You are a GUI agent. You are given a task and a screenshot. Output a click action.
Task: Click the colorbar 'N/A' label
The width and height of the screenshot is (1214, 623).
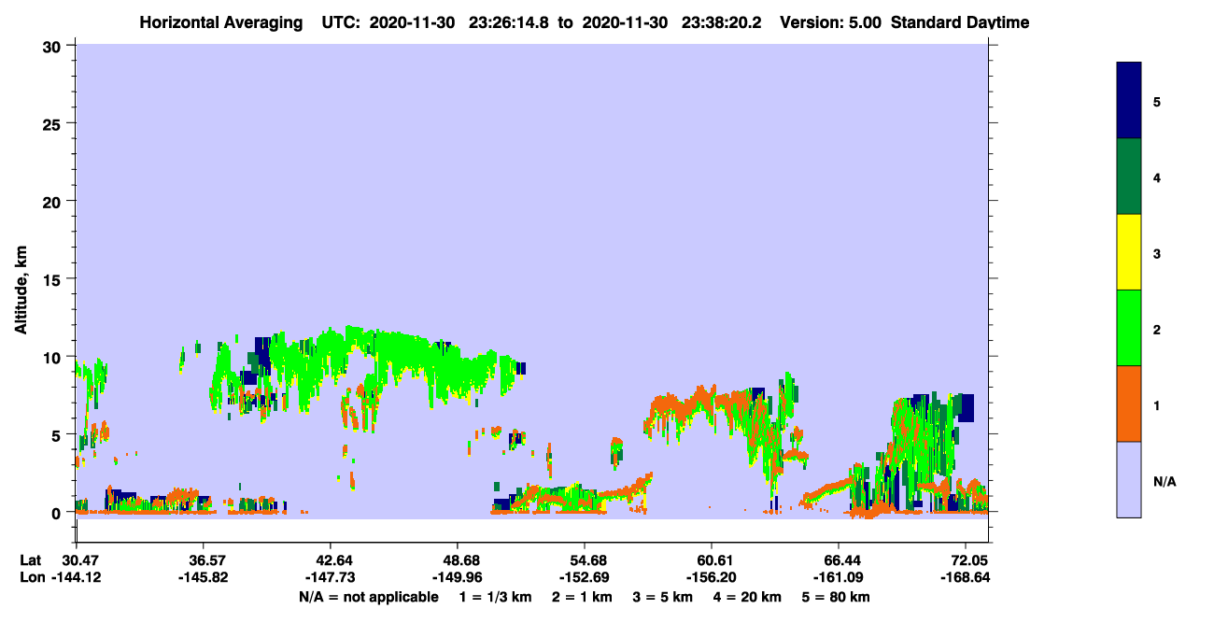1165,481
